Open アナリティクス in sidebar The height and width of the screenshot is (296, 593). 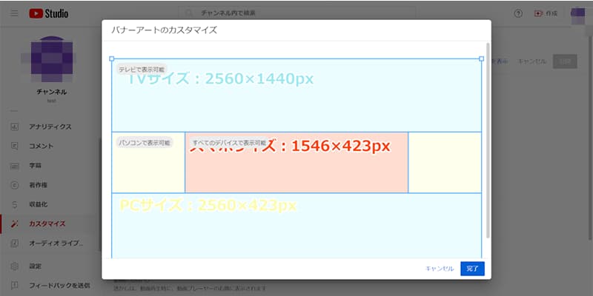point(50,127)
